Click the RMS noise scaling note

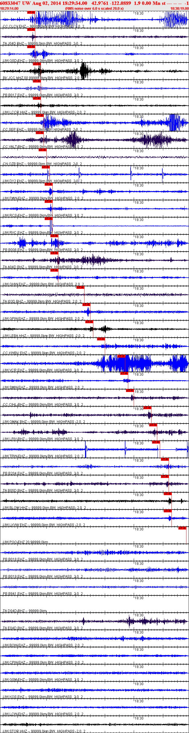[x=94, y=9]
